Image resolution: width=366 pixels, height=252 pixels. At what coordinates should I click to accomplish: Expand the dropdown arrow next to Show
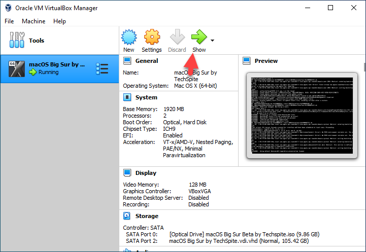coord(212,41)
